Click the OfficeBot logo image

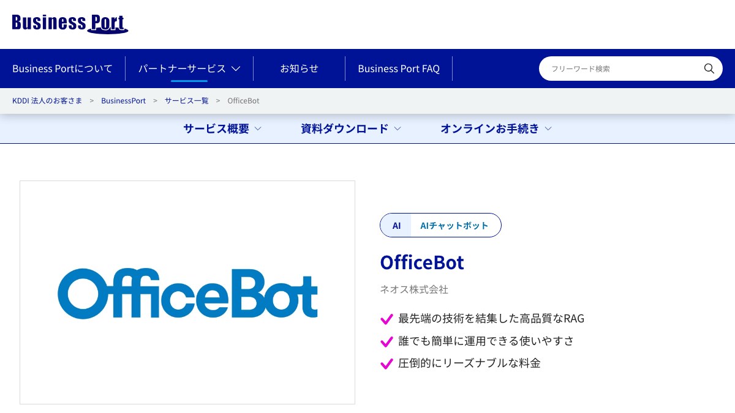(x=187, y=292)
